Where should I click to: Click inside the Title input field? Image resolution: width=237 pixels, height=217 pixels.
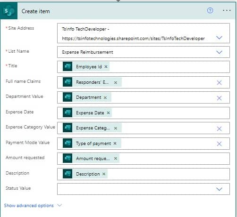click(x=144, y=67)
